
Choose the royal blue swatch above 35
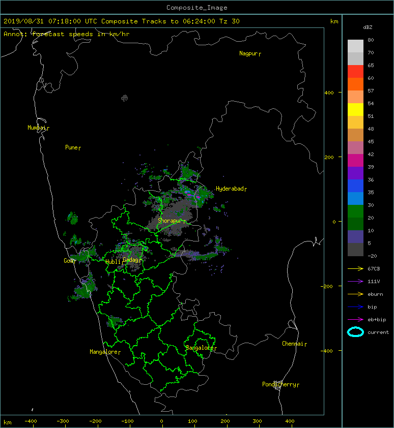[355, 186]
